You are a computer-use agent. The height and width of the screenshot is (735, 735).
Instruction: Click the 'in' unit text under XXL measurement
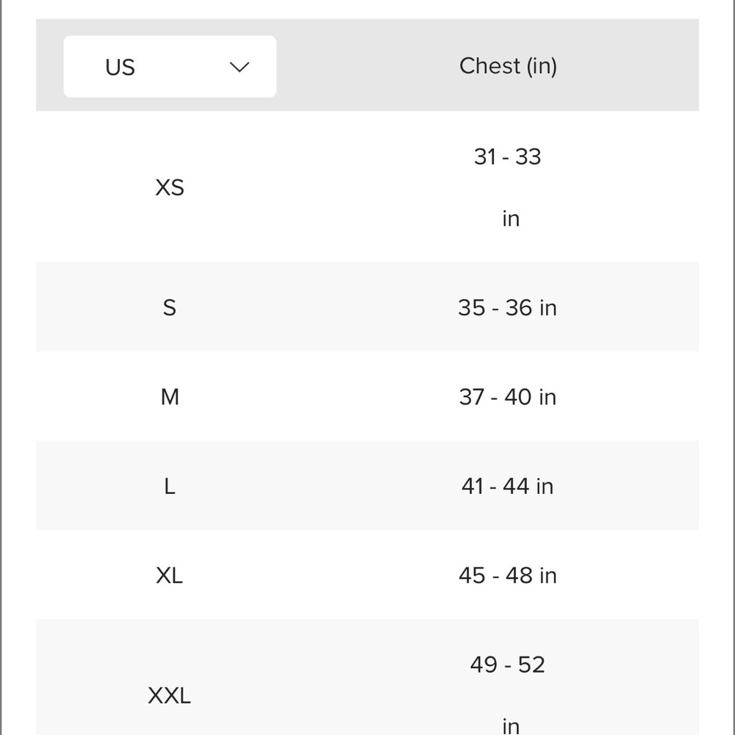pyautogui.click(x=511, y=727)
